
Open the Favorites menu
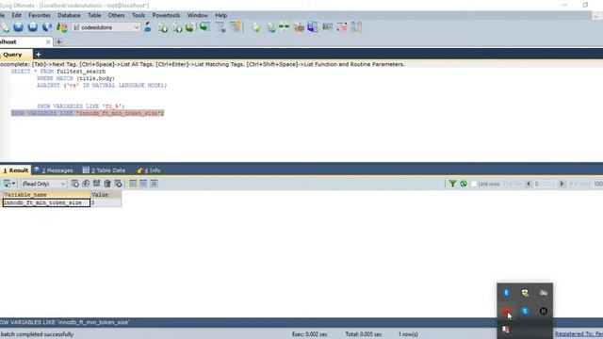tap(40, 15)
